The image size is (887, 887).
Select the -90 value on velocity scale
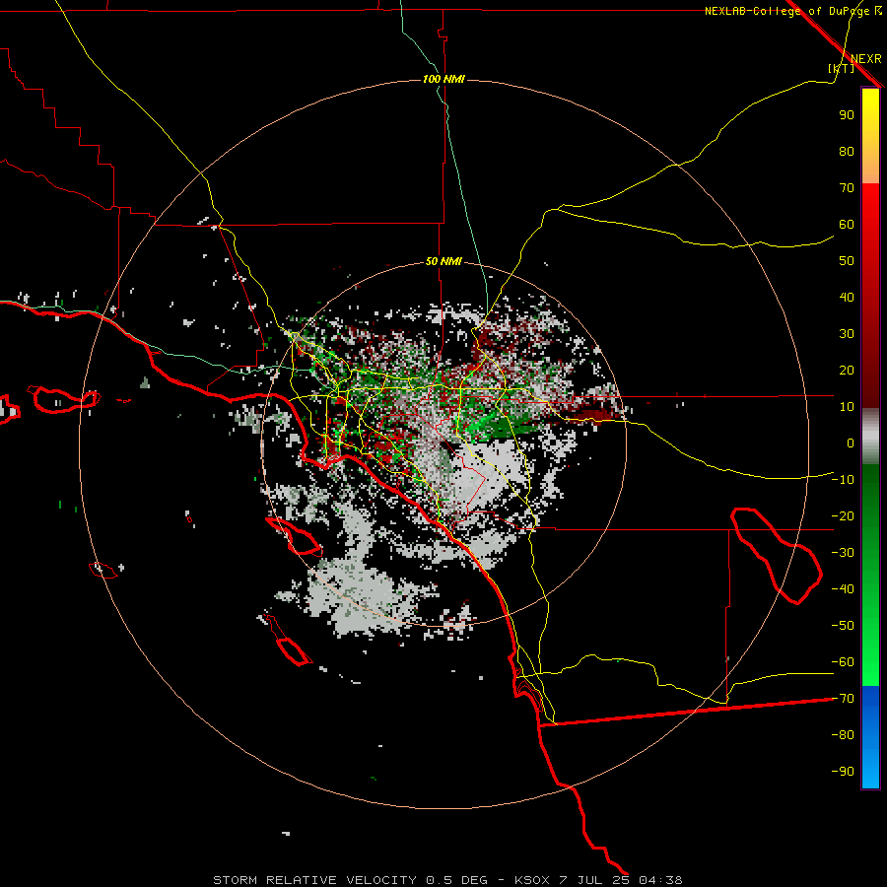[x=843, y=772]
